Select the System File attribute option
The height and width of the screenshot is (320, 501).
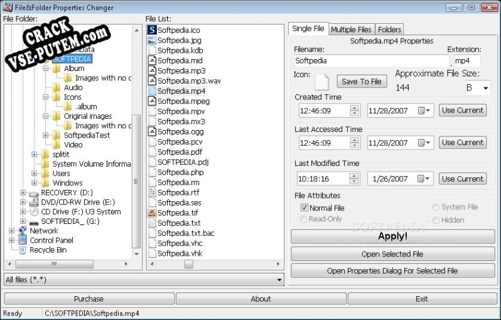click(x=436, y=207)
